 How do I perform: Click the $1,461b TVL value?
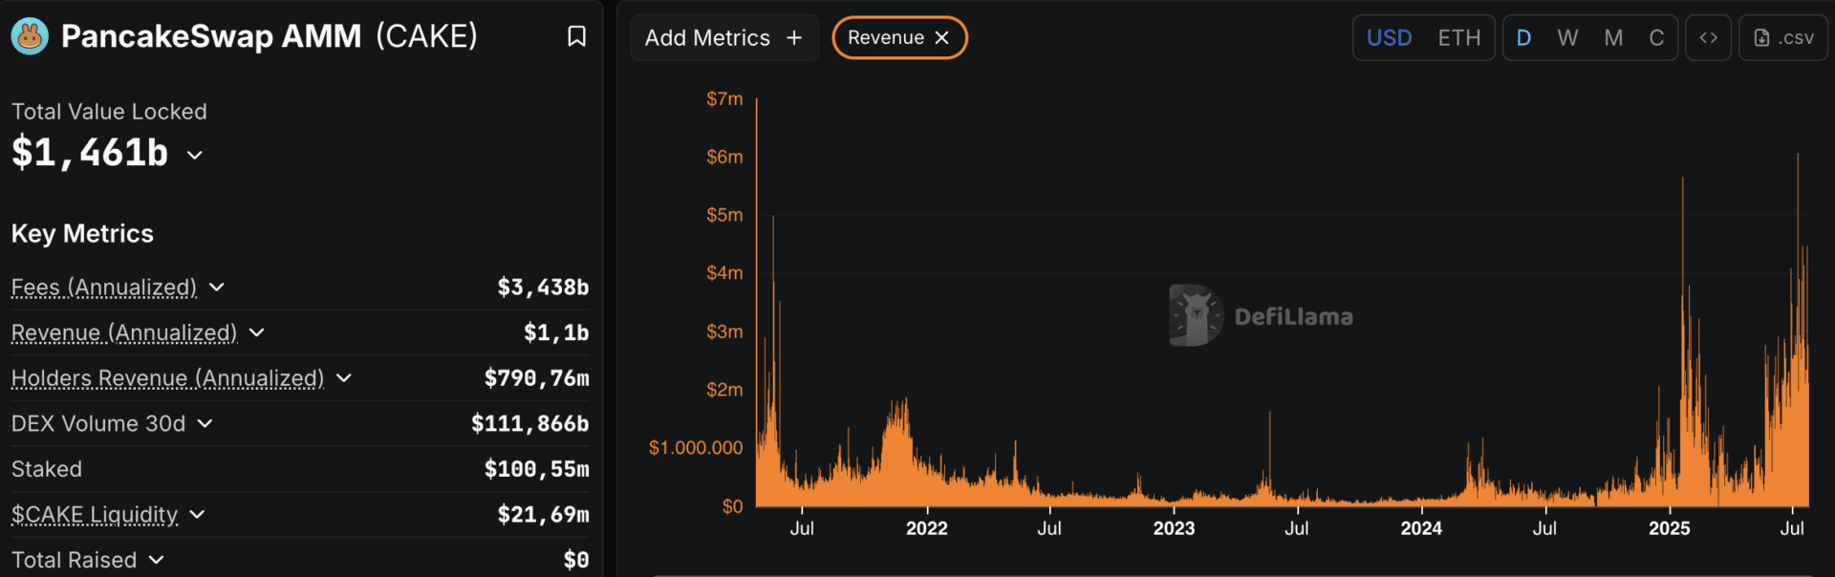[90, 153]
